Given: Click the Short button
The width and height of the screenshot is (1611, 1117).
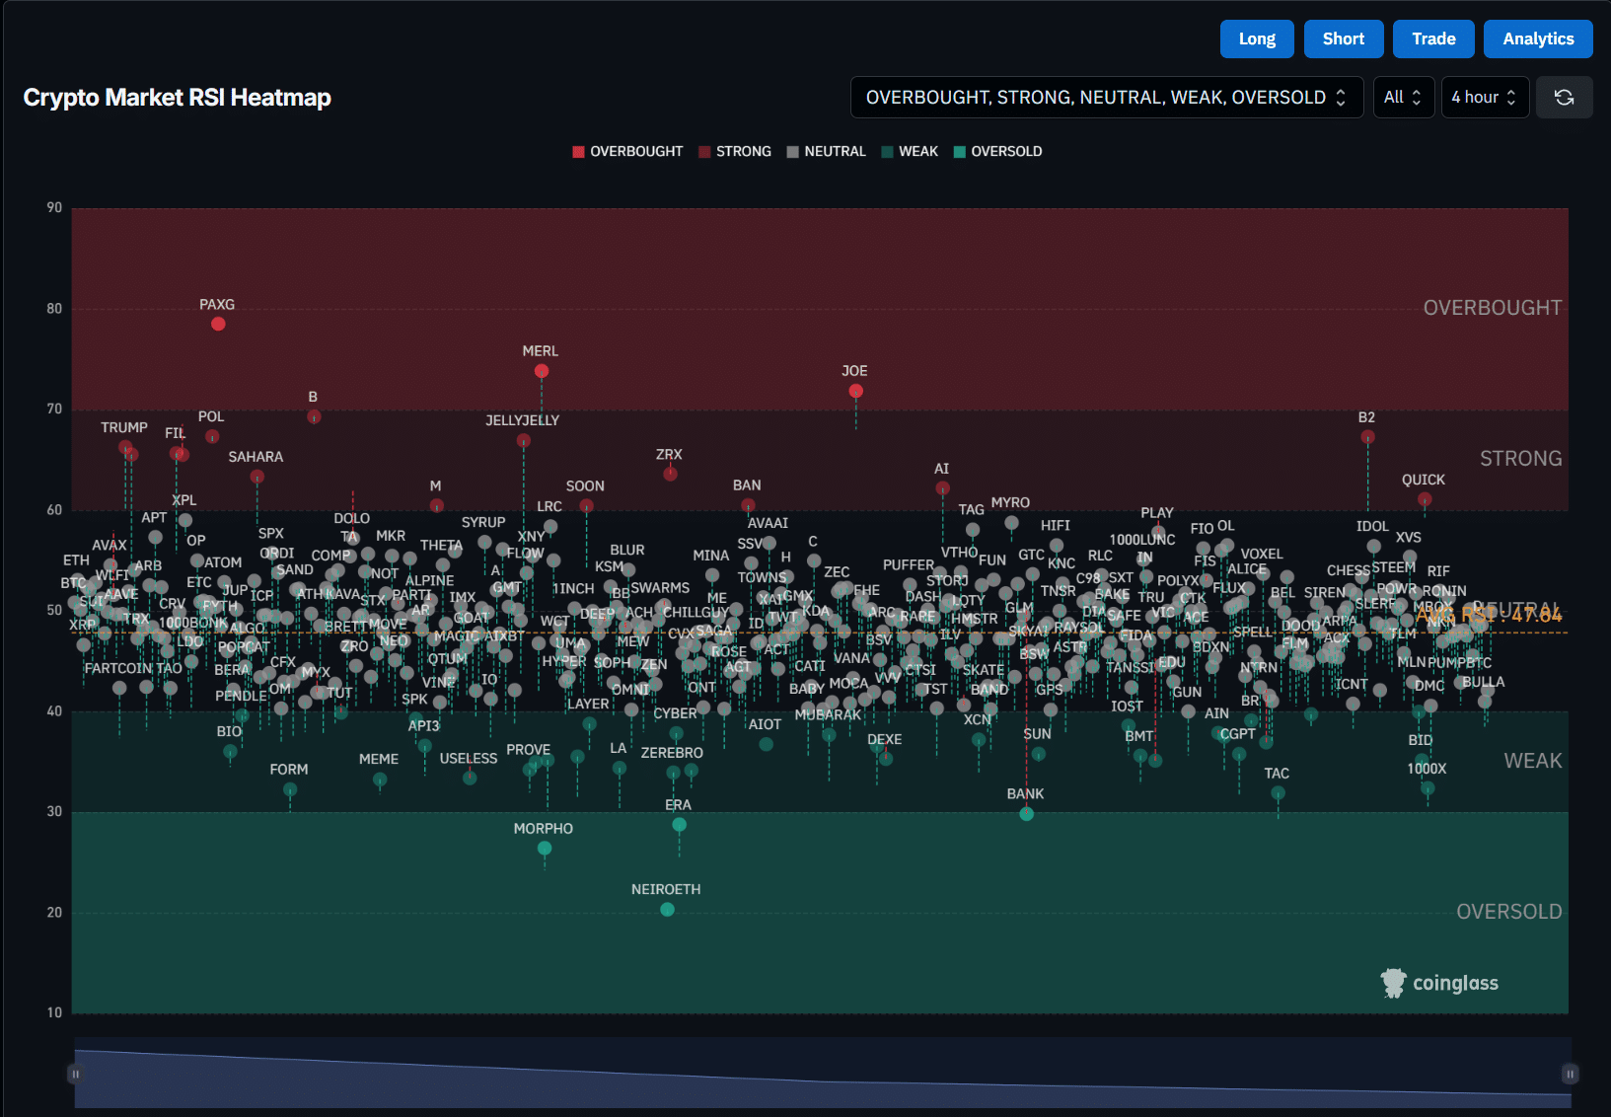Looking at the screenshot, I should [1343, 38].
